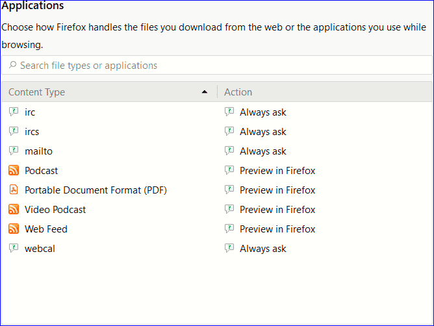The height and width of the screenshot is (326, 434).
Task: Open the webcal Always ask action
Action: (x=262, y=249)
